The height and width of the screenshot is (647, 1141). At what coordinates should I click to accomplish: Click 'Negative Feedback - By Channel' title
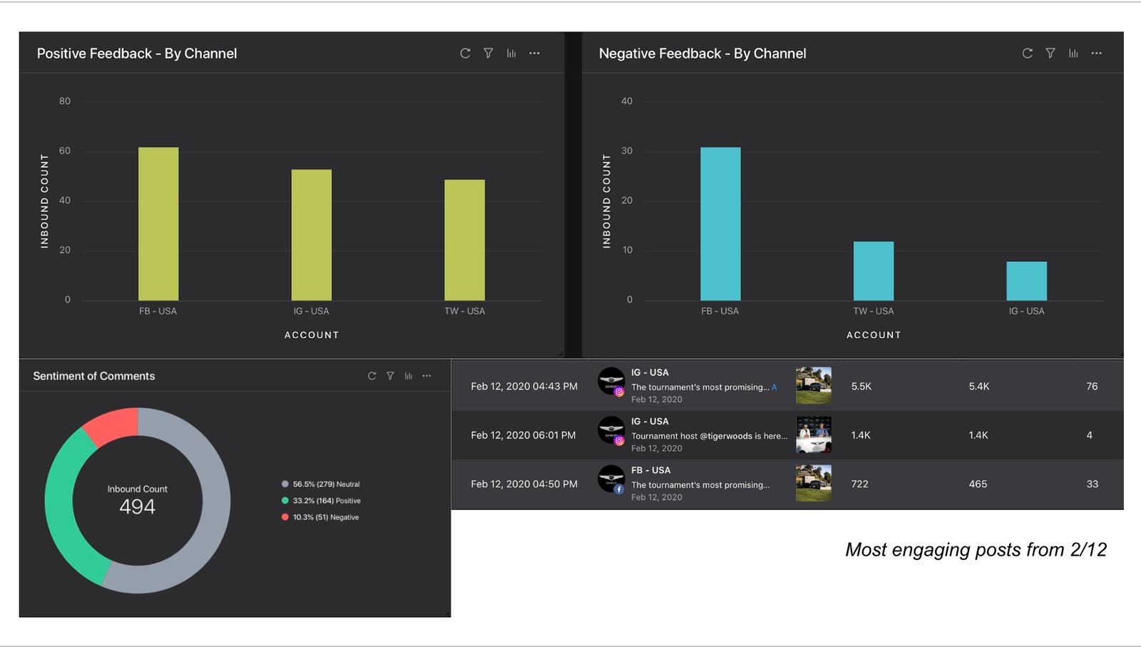tap(702, 54)
